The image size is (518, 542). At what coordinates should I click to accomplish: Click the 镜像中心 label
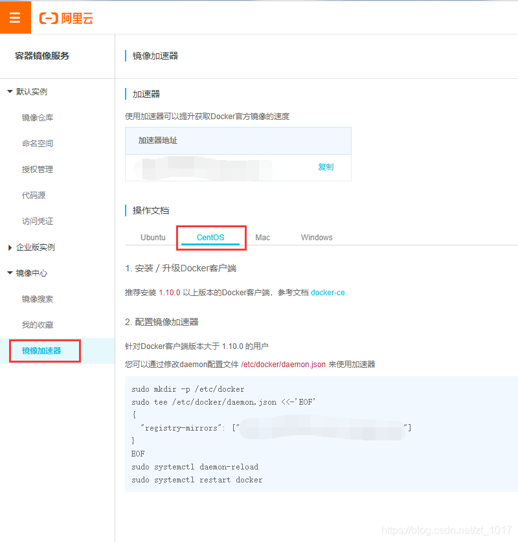point(32,273)
